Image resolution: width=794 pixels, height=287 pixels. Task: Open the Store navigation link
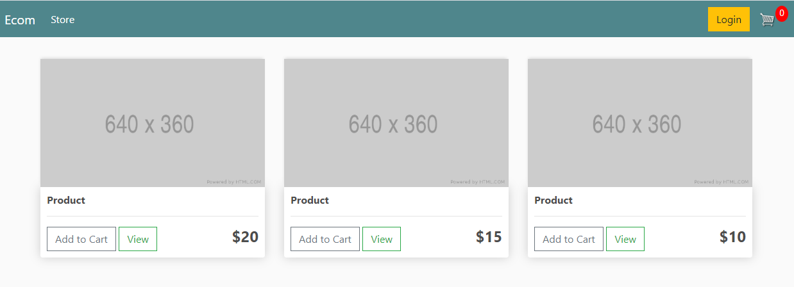point(63,20)
